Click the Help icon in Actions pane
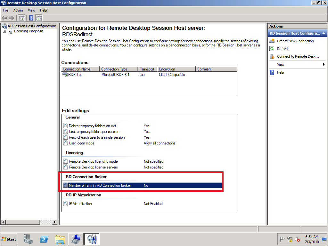Viewport: 328px width, 246px height. click(x=272, y=72)
